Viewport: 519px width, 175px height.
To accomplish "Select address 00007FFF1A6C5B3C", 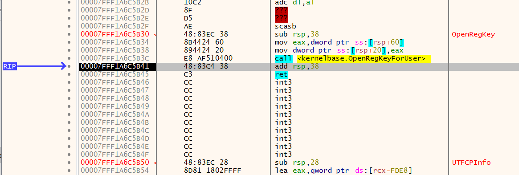I will pos(115,58).
